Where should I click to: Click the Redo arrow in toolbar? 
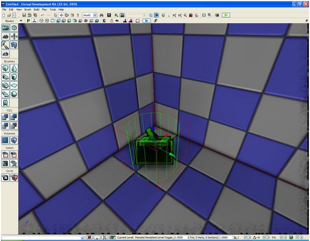(x=48, y=15)
